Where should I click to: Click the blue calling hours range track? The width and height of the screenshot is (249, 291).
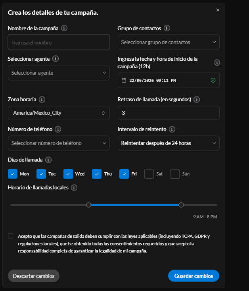(x=135, y=205)
